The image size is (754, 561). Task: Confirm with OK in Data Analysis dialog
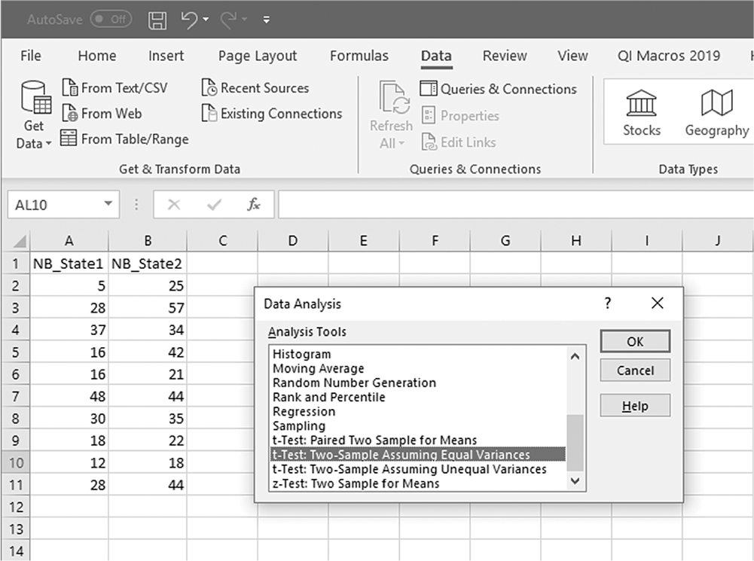click(x=635, y=341)
